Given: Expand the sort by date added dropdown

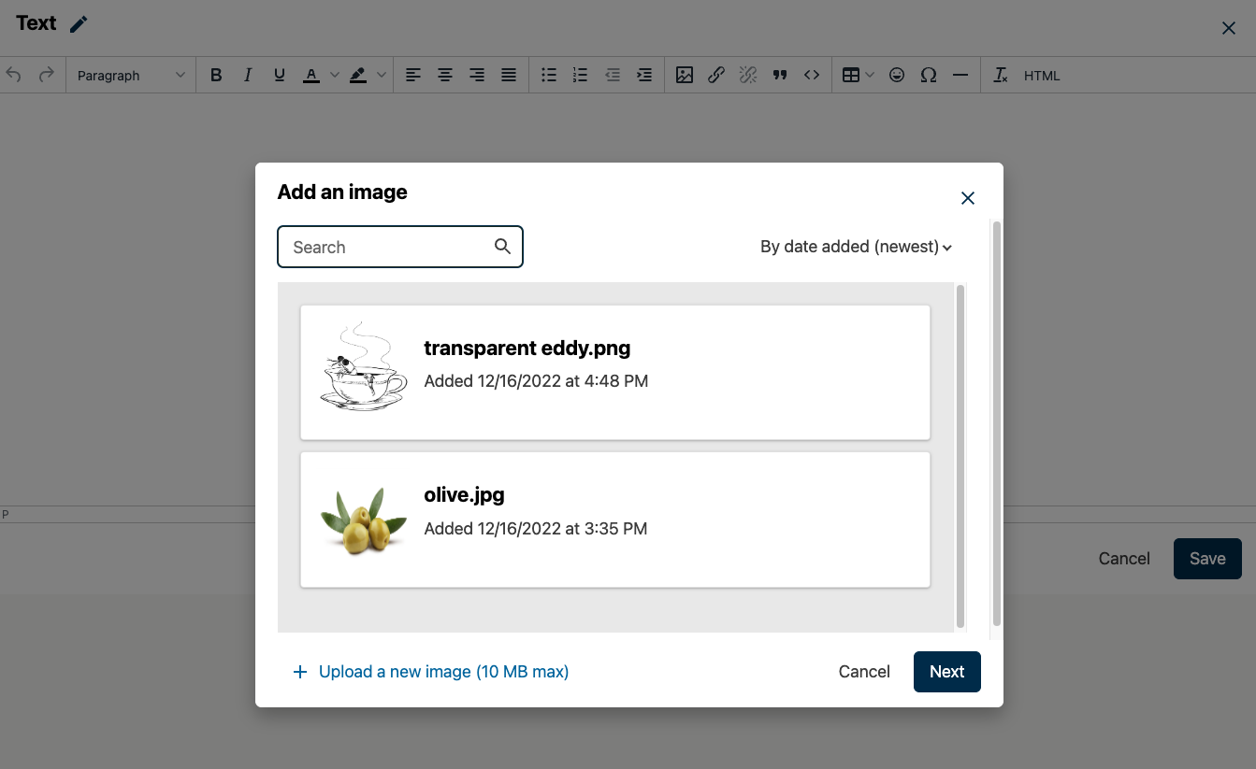Looking at the screenshot, I should click(856, 248).
